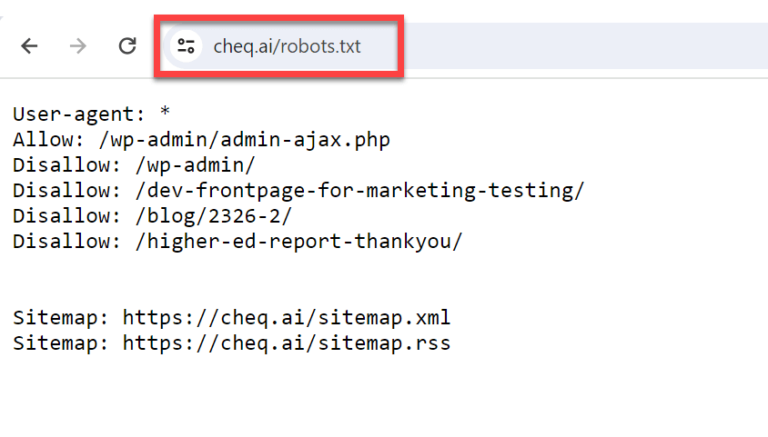Click the /dev-frontpage-for-marketing-testing/ path
This screenshot has height=437, width=768.
360,191
